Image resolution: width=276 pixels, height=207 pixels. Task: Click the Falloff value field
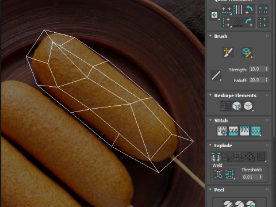click(x=256, y=80)
